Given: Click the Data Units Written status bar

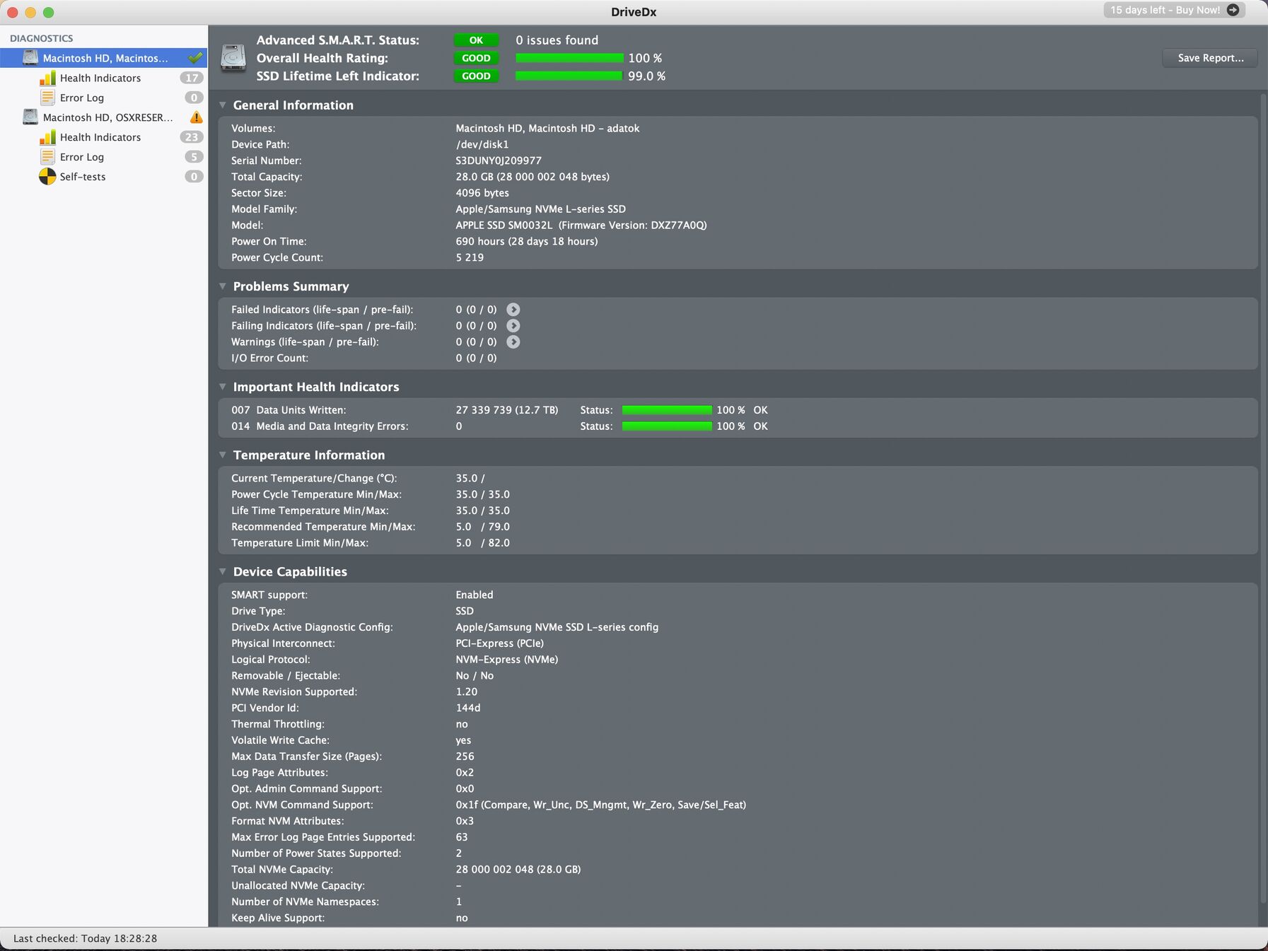Looking at the screenshot, I should pos(667,410).
